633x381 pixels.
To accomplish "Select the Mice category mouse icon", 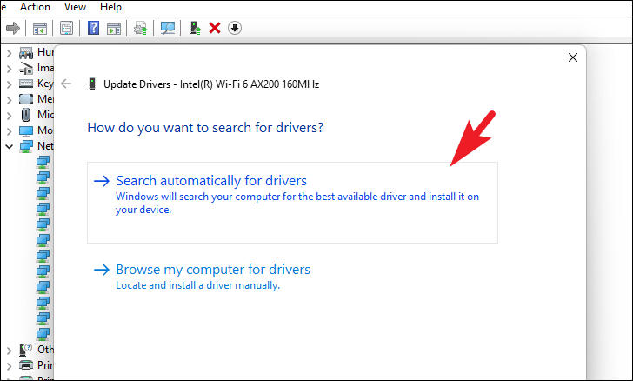I will pos(26,115).
